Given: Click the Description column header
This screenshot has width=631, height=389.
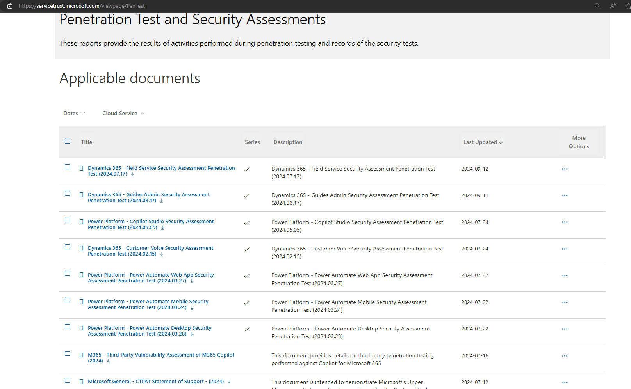Looking at the screenshot, I should coord(288,142).
